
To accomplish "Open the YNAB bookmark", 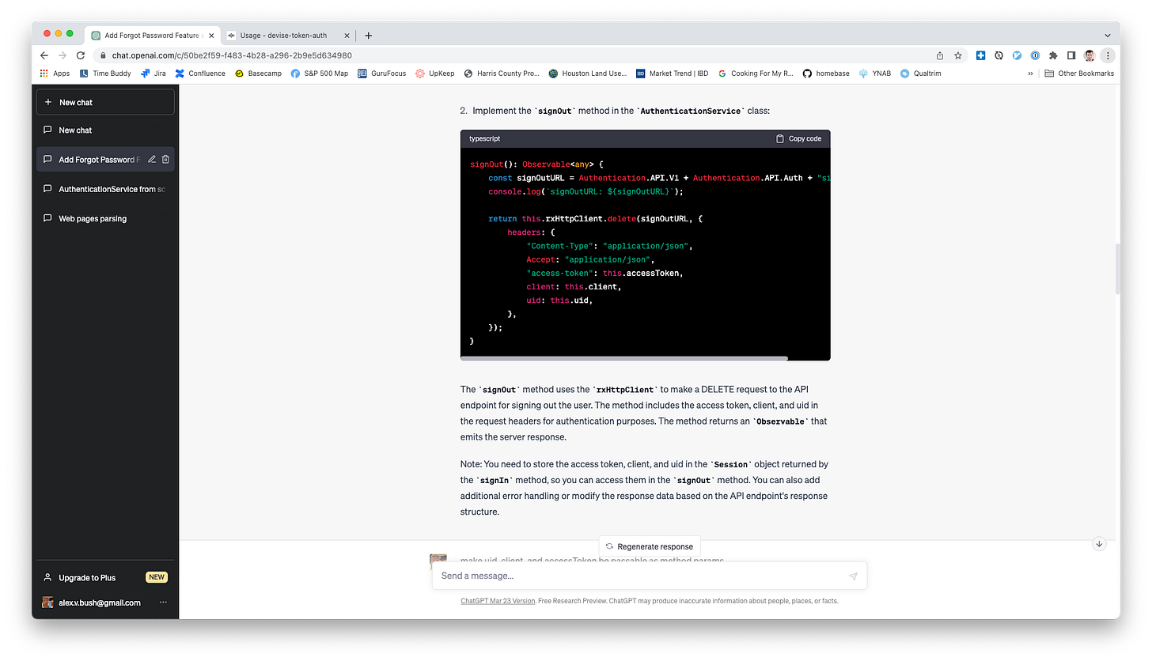I will (875, 74).
